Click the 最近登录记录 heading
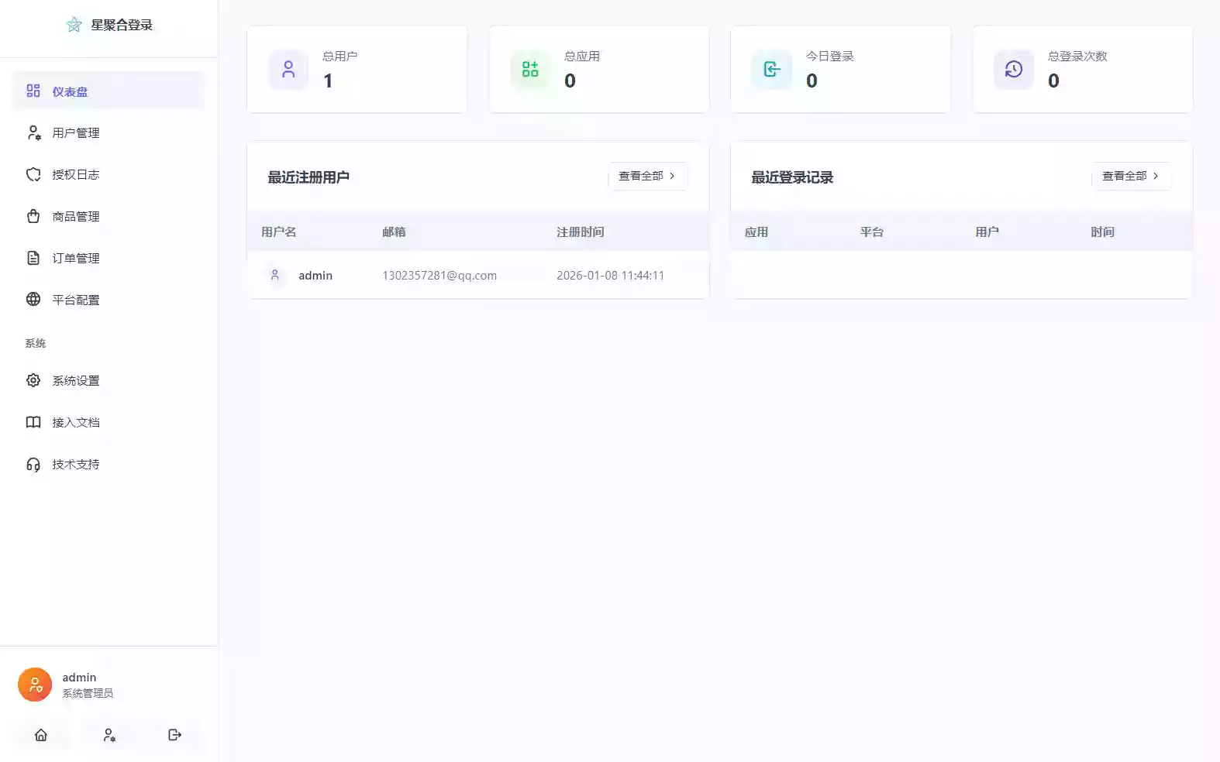Image resolution: width=1220 pixels, height=762 pixels. click(792, 177)
